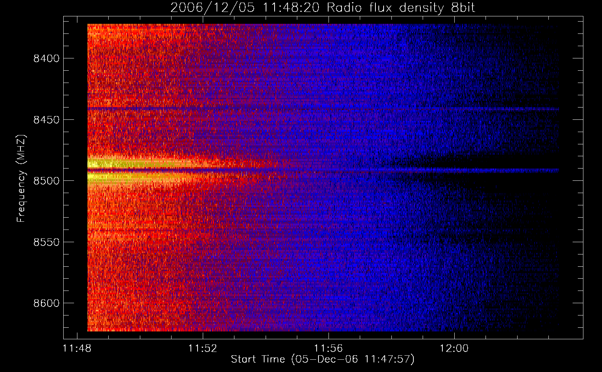Click the 8450 frequency tick label
The image size is (602, 372).
tap(47, 120)
